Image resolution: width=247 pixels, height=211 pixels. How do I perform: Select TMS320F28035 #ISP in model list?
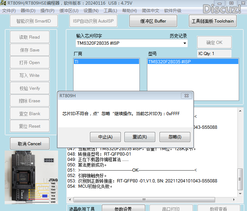pos(193,62)
